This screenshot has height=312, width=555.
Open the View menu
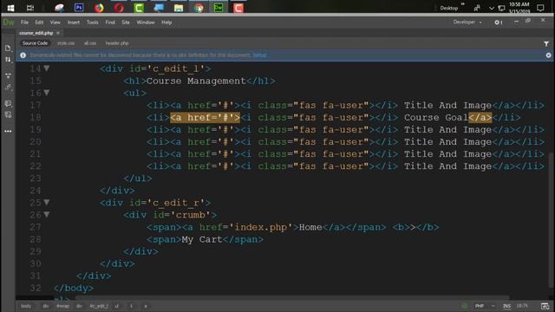(x=55, y=23)
